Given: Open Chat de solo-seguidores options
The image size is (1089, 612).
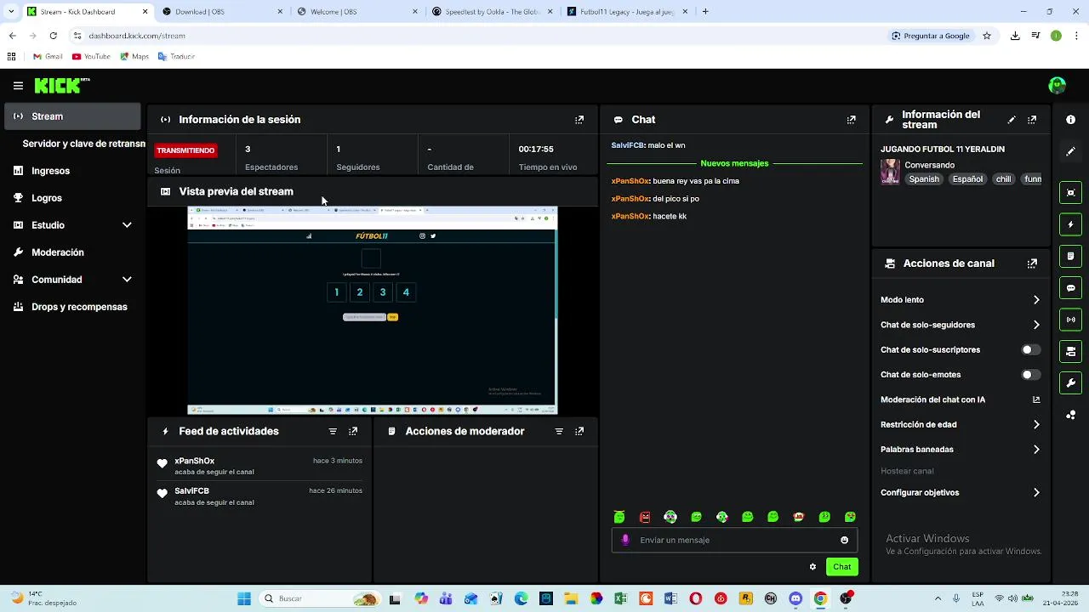Looking at the screenshot, I should [960, 325].
